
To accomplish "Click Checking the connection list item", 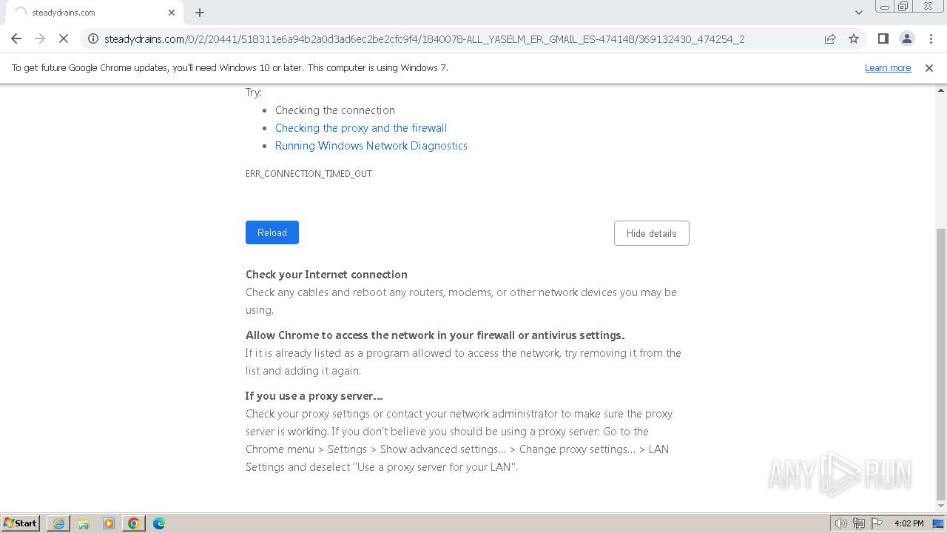I will pos(335,110).
